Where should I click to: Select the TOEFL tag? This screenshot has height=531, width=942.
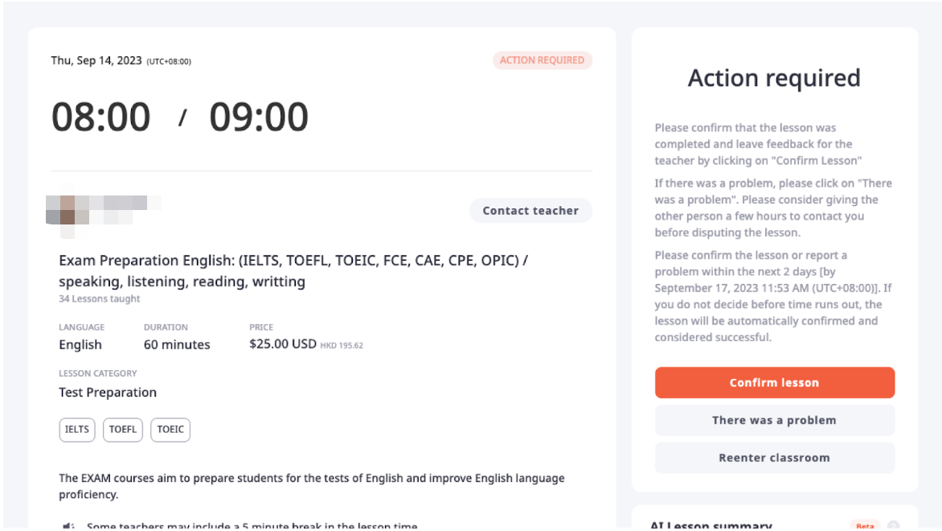(x=122, y=430)
